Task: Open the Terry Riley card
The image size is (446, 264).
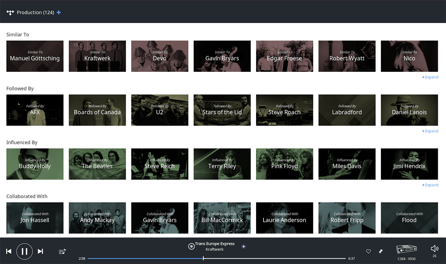Action: tap(222, 164)
